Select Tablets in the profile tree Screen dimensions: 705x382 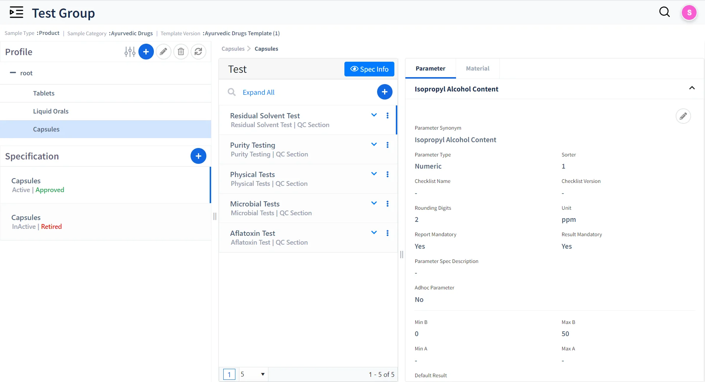106,93
